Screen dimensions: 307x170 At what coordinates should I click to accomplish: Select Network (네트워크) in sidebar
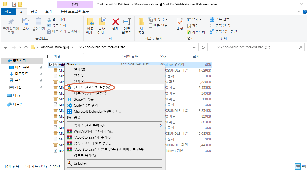point(19,104)
